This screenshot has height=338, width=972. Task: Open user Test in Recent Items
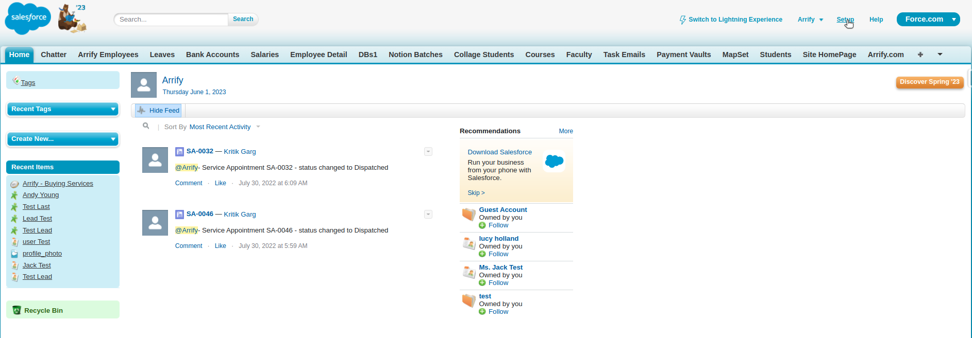pos(36,242)
